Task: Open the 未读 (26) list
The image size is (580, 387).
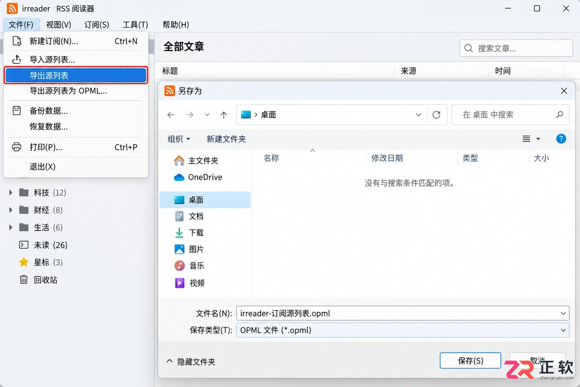Action: coord(43,245)
